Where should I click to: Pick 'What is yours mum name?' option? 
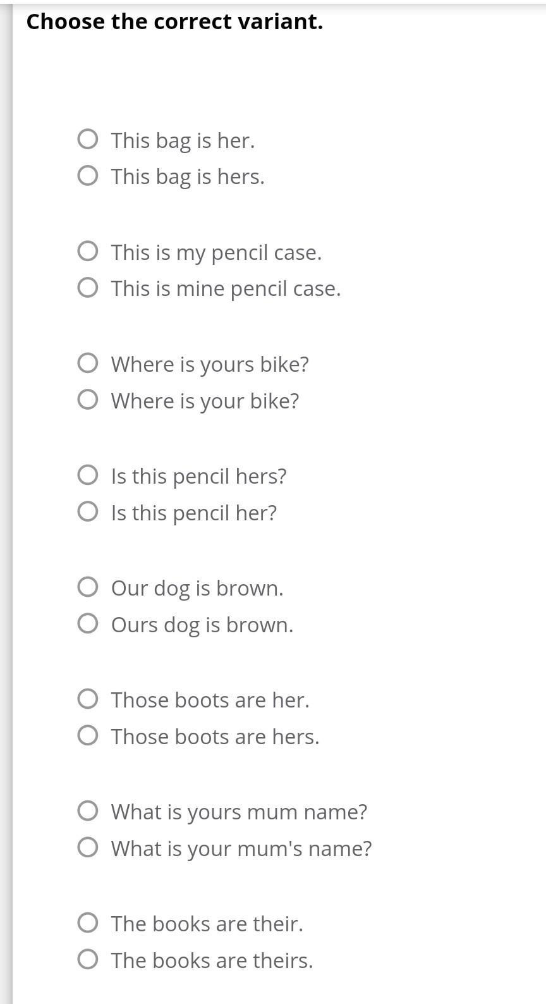click(88, 811)
